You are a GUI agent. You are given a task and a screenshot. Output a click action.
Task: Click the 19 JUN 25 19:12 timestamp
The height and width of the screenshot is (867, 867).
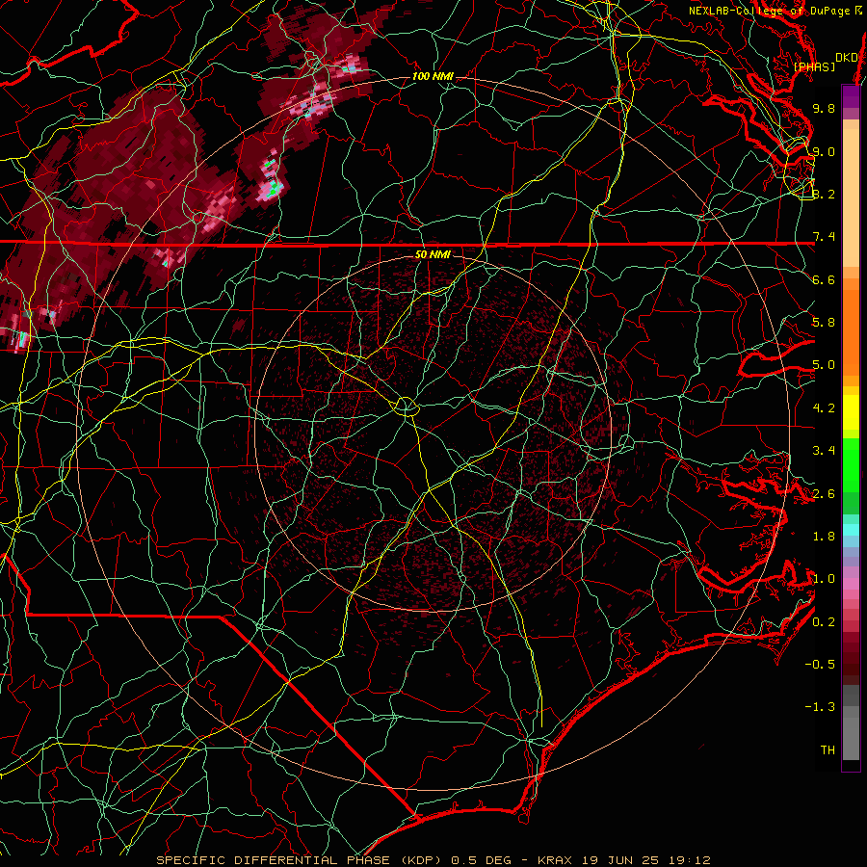click(x=645, y=860)
